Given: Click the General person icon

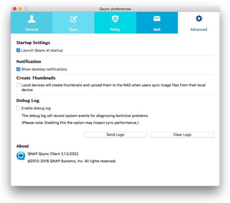Looking at the screenshot, I should tap(32, 19).
